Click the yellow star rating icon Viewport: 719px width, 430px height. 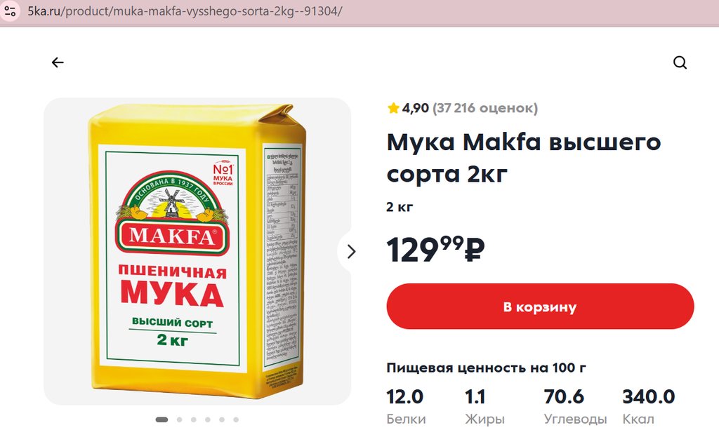(x=393, y=108)
